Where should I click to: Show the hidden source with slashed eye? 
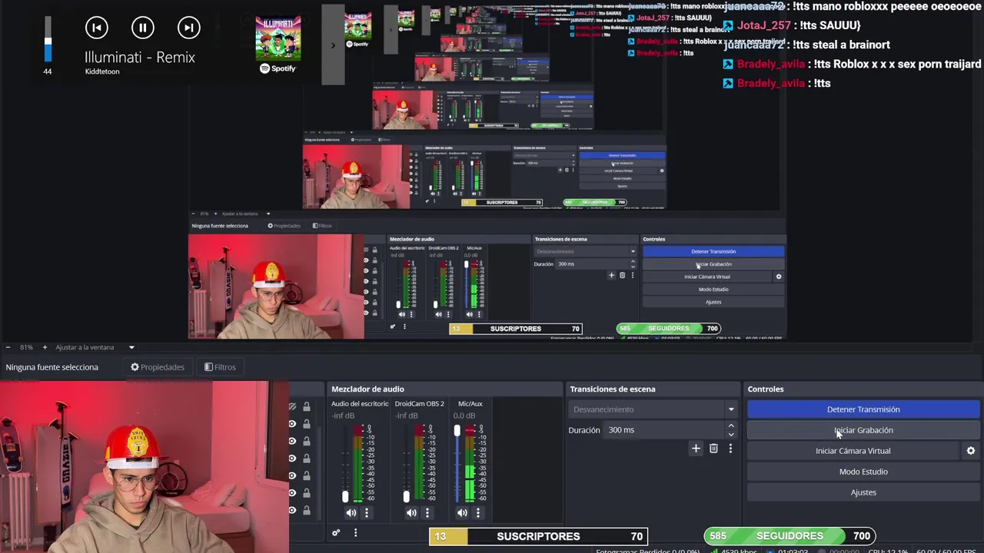292,406
